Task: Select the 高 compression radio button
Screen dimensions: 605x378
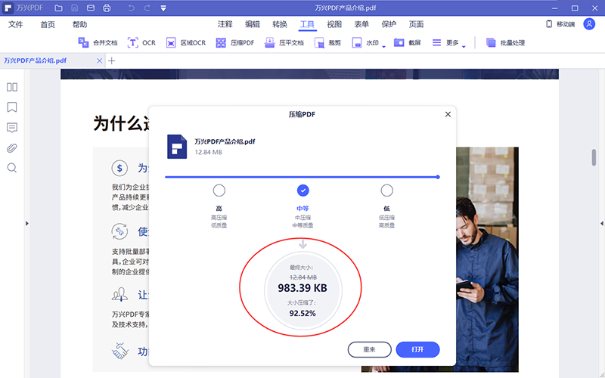Action: click(219, 191)
